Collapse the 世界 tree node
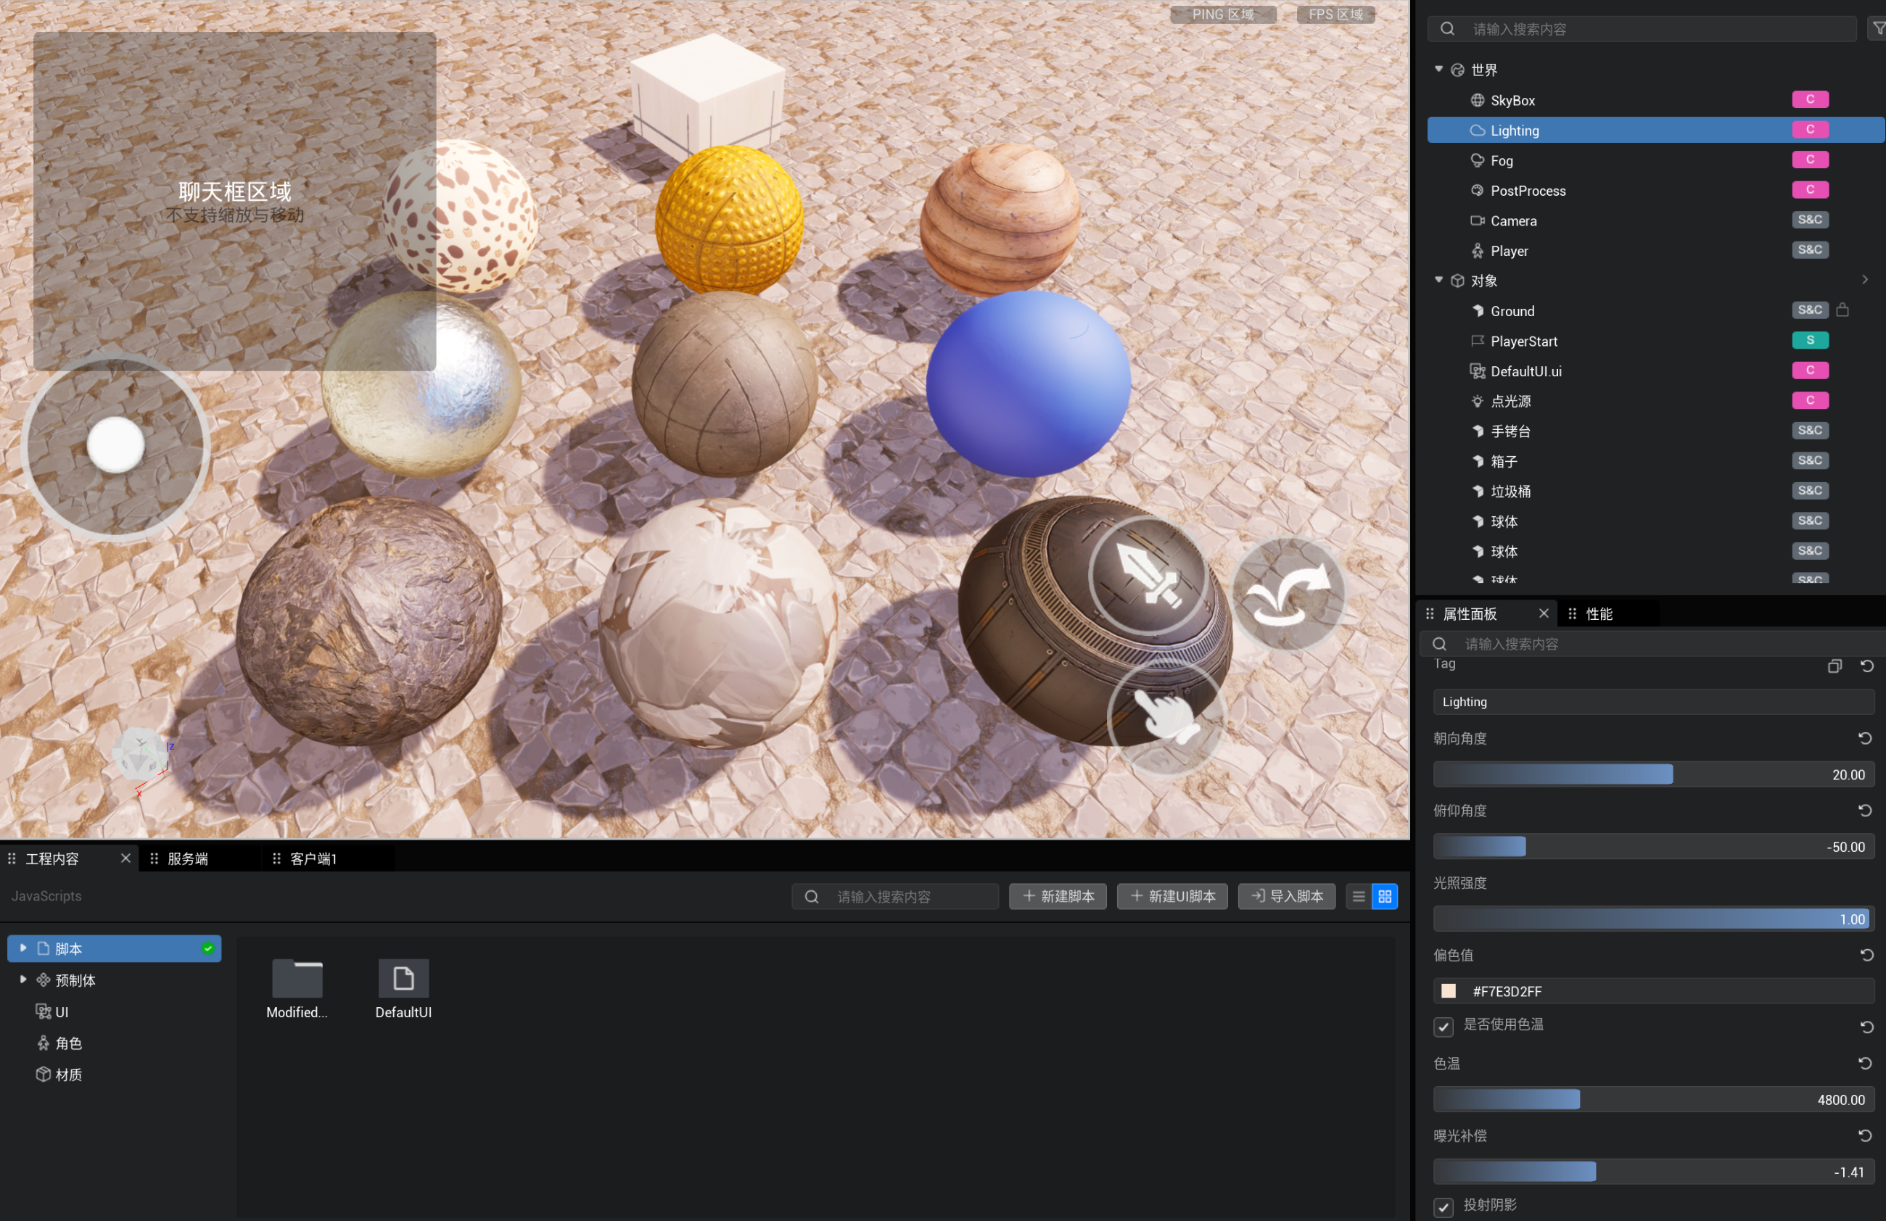Screen dimensions: 1886x1221 tap(1438, 69)
